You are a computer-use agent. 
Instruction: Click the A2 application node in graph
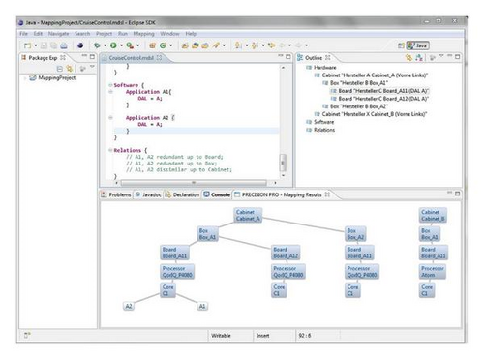click(129, 306)
